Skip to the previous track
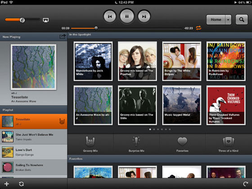 [x=110, y=16]
